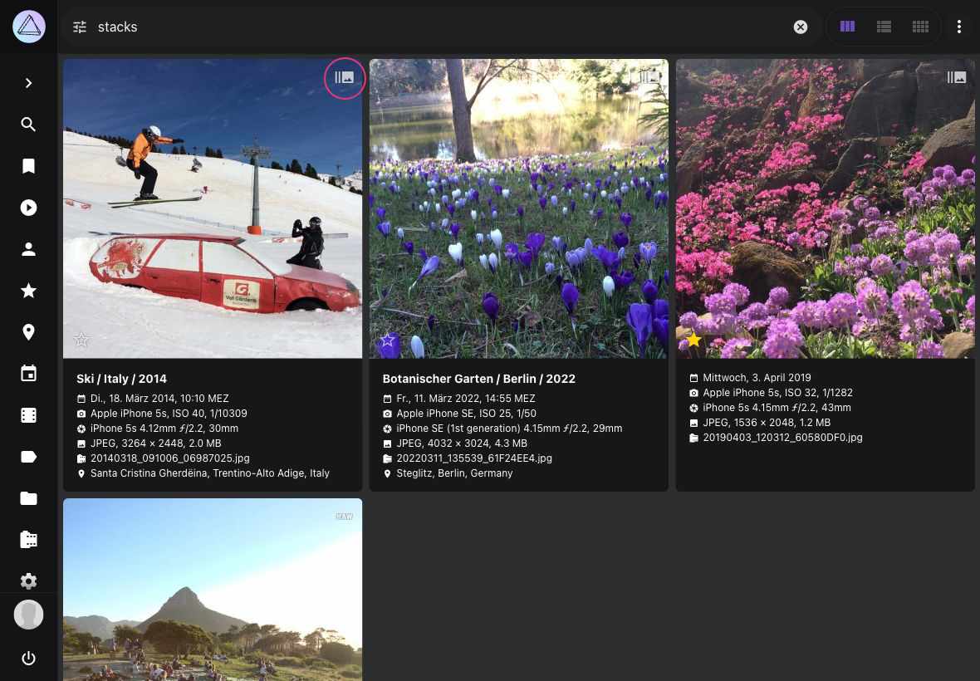Click RAW badge on mountain photo
Viewport: 980px width, 681px height.
[345, 517]
